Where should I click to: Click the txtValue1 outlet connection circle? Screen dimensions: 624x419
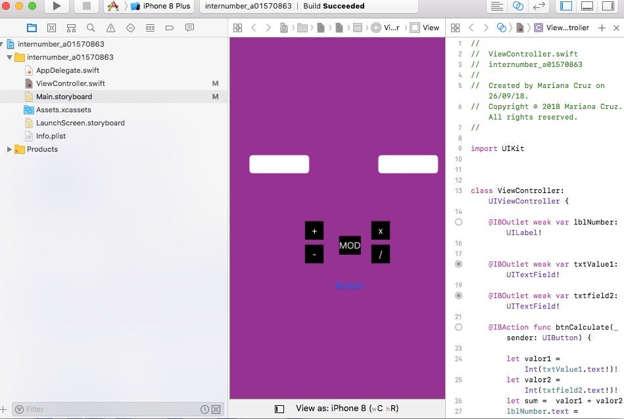tap(458, 264)
